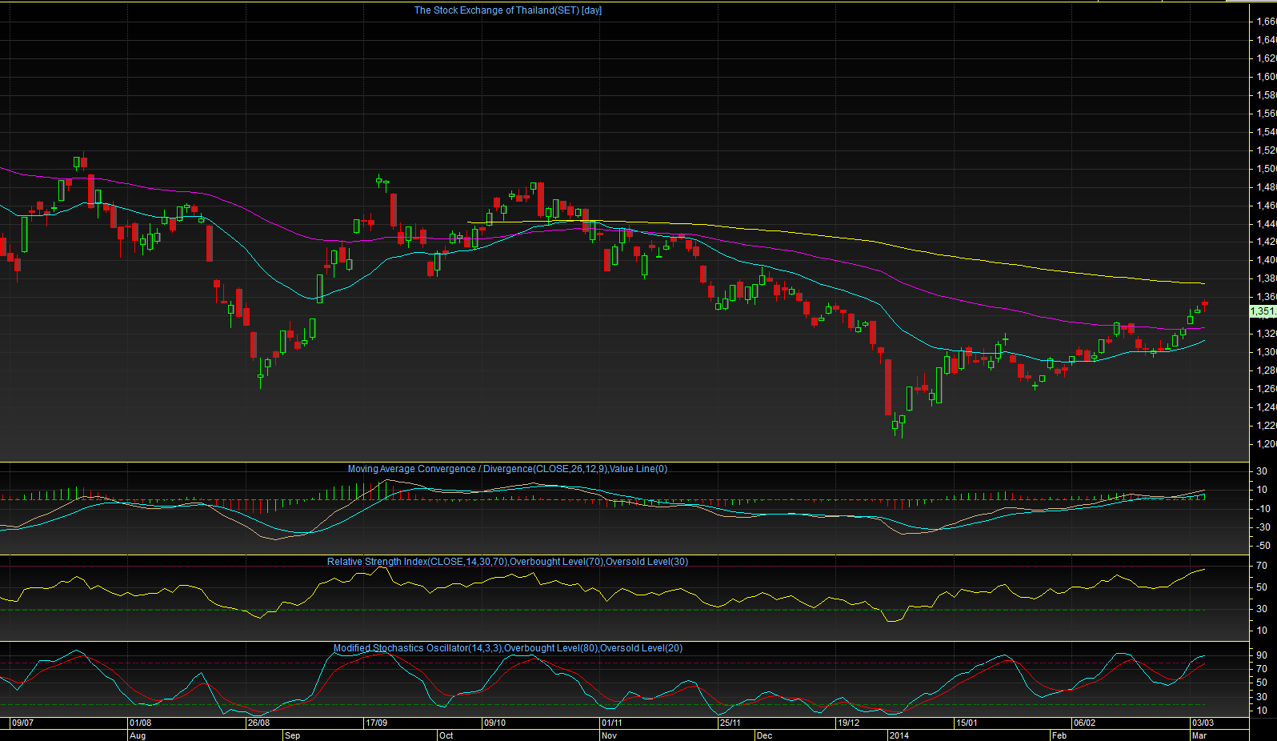Click the 19/12 date label
1277x741 pixels.
pos(848,723)
